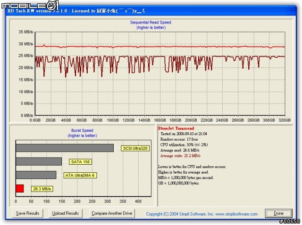The width and height of the screenshot is (302, 225).
Task: Upload Results to the website
Action: [x=66, y=213]
